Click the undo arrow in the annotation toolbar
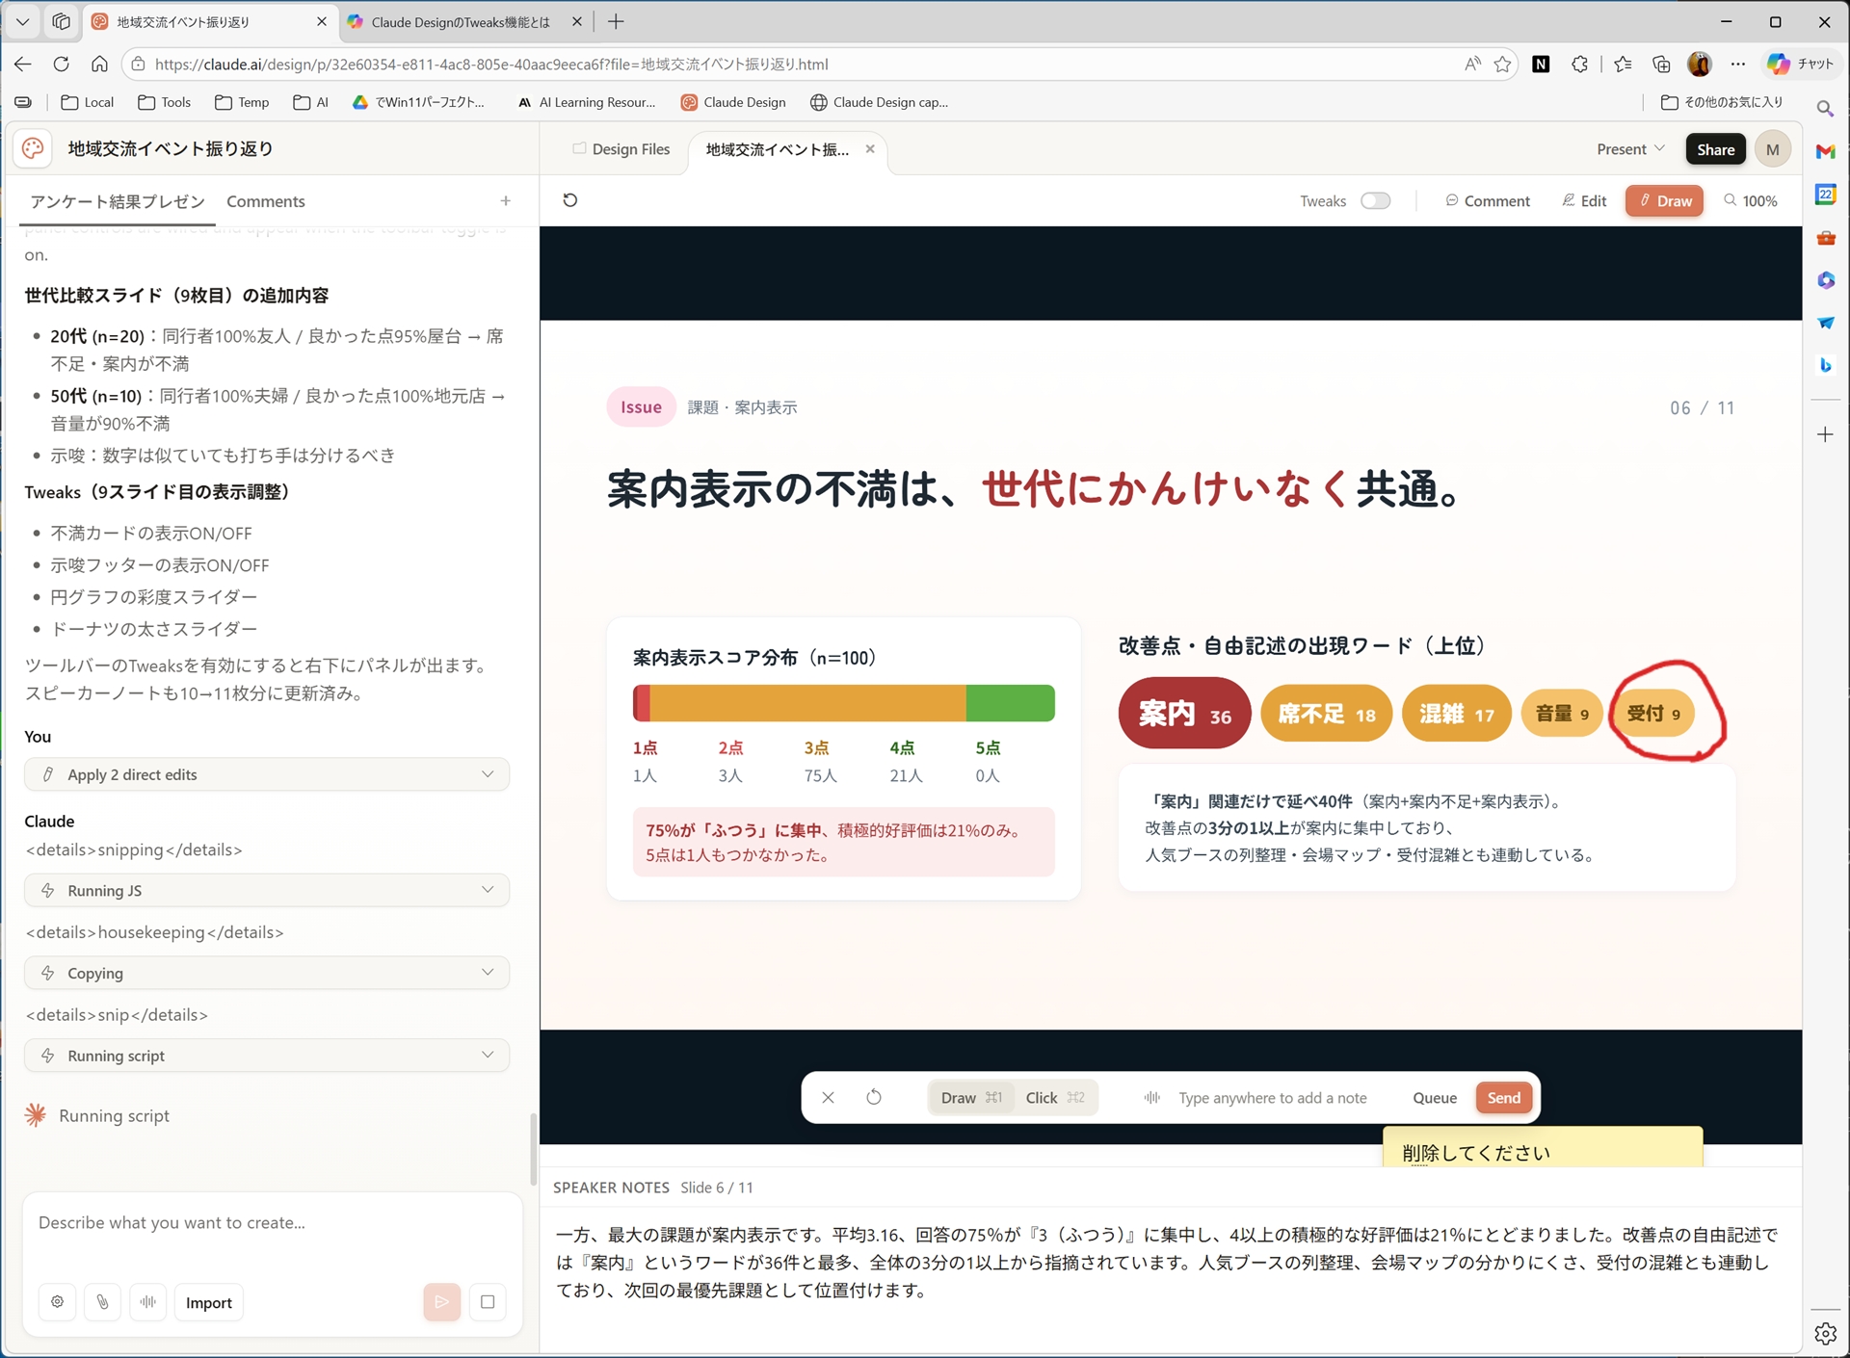Image resolution: width=1850 pixels, height=1358 pixels. [x=875, y=1097]
